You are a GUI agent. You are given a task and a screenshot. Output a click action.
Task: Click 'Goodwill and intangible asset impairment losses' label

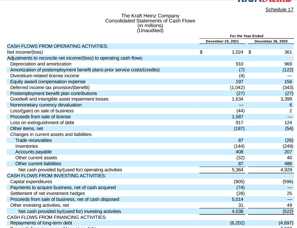(x=59, y=99)
